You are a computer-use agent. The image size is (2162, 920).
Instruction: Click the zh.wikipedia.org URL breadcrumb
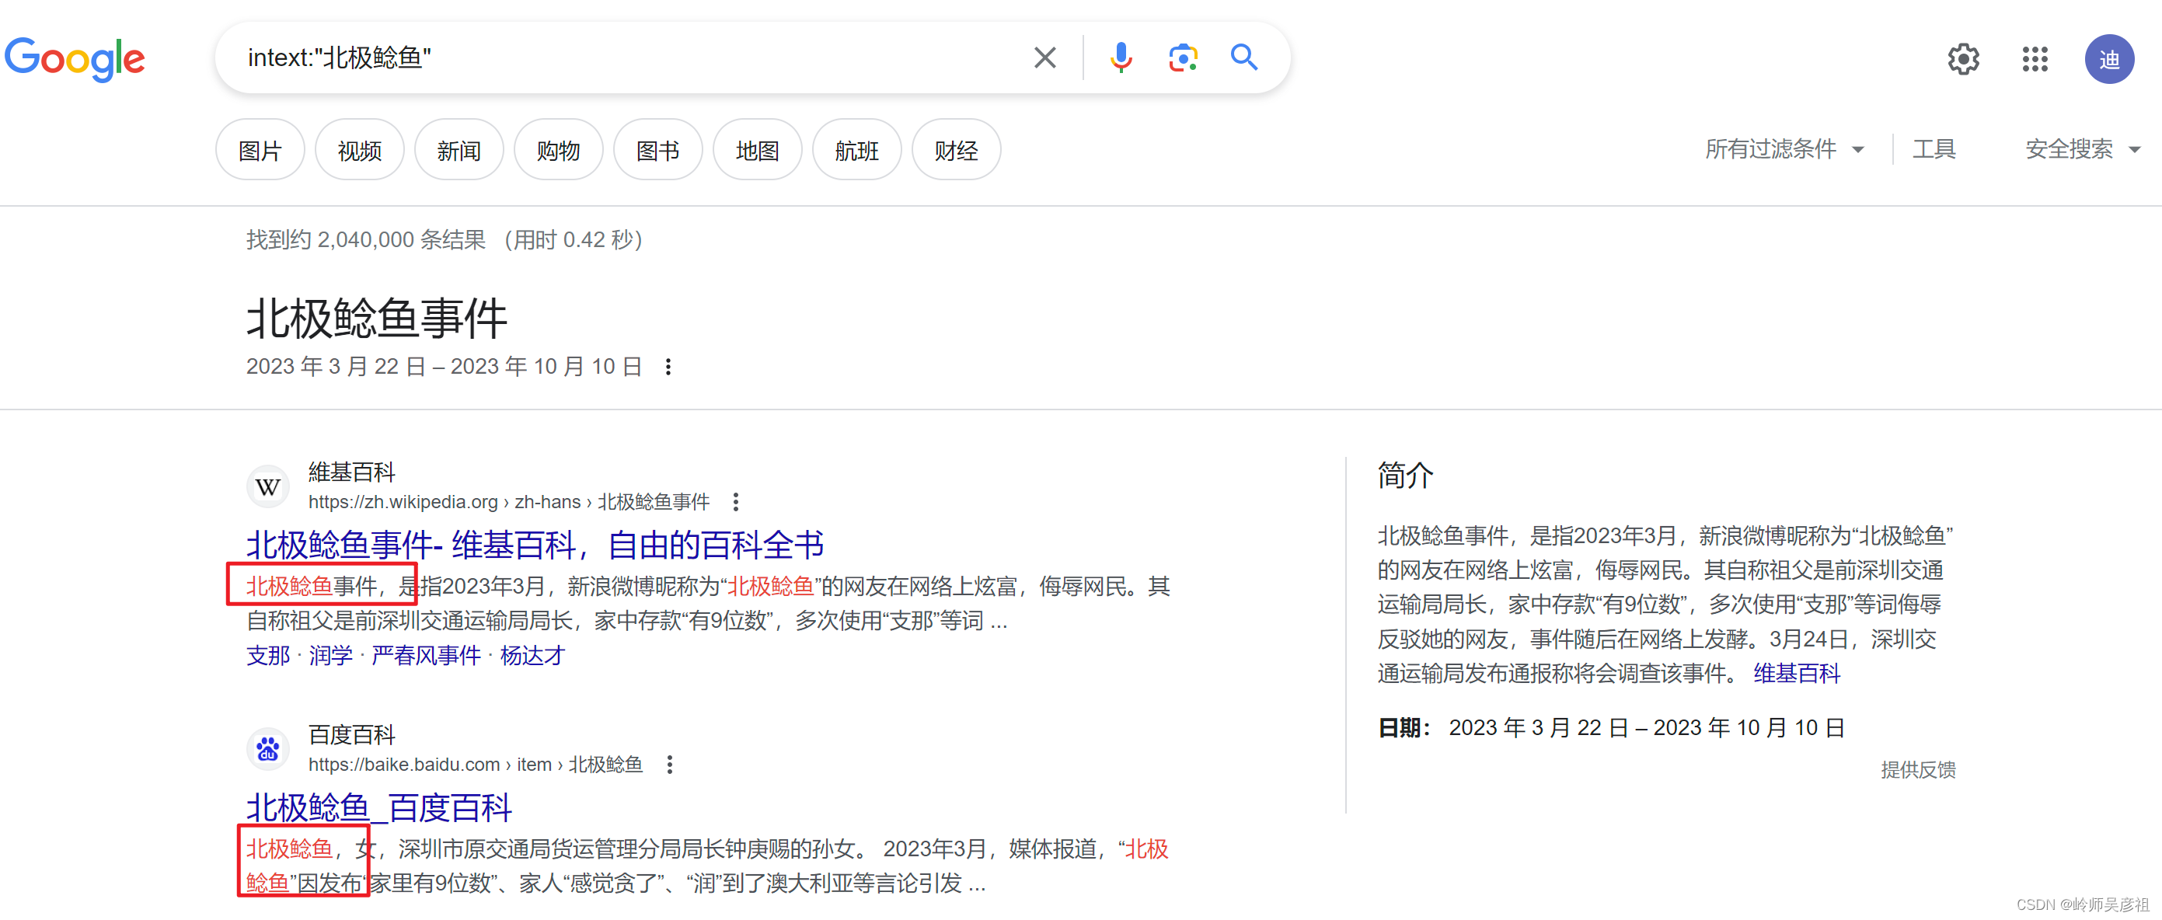(508, 502)
